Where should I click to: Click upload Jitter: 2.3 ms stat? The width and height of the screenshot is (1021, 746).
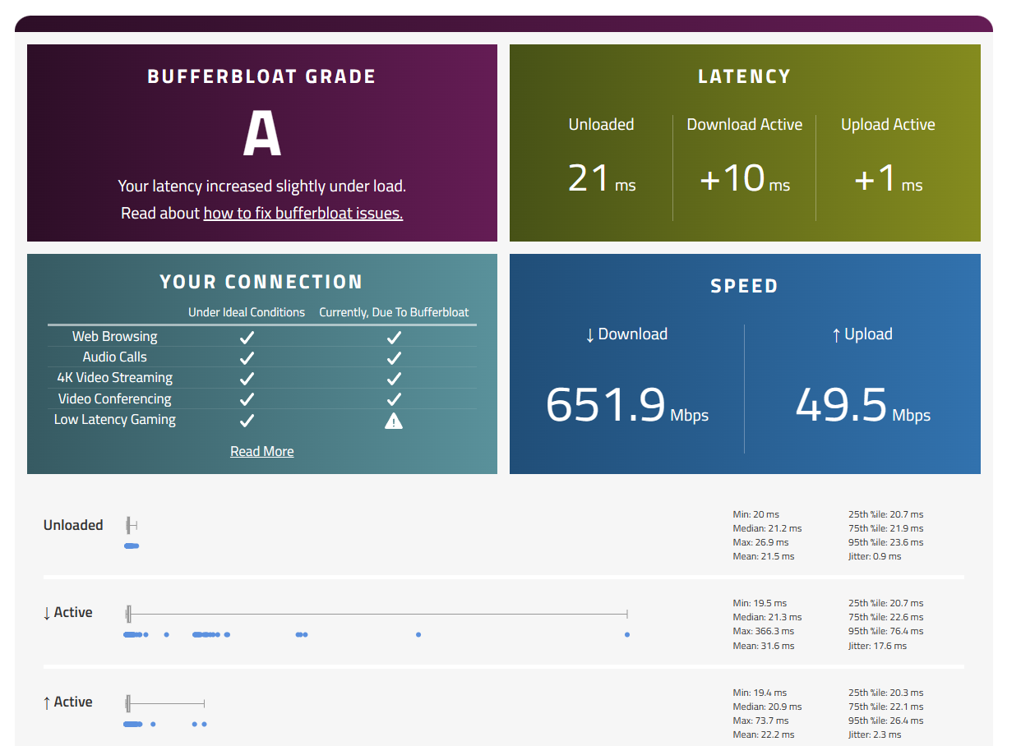pyautogui.click(x=875, y=734)
